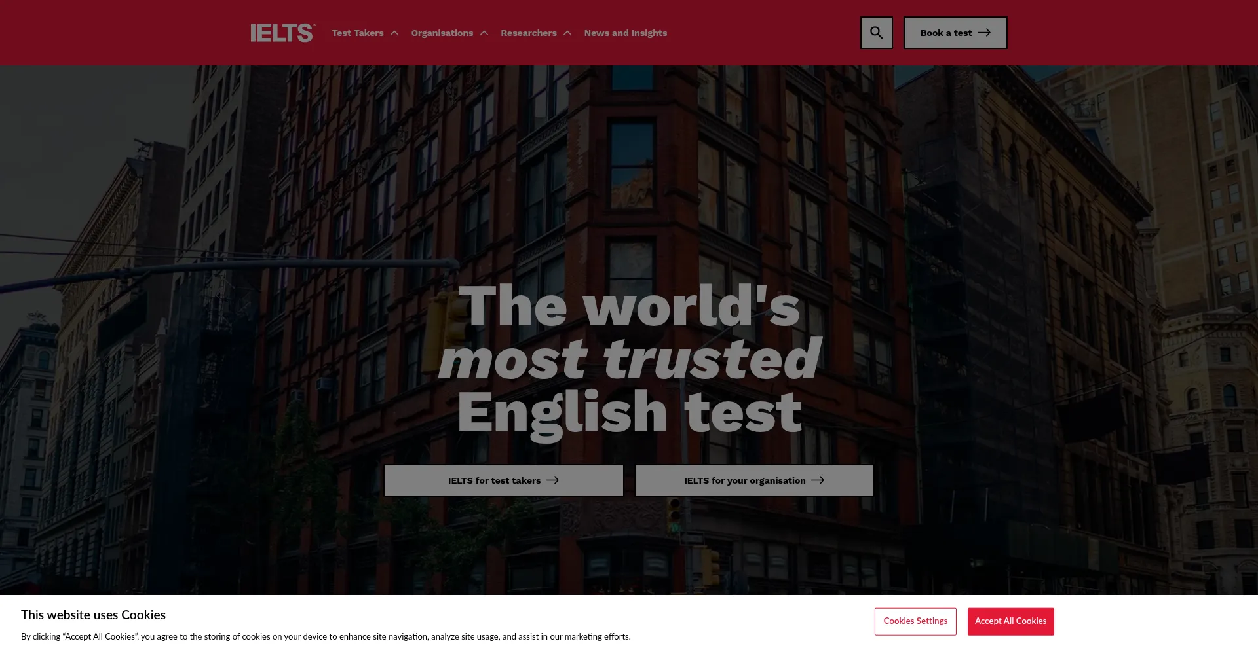Collapse the Test Takers chevron
The width and height of the screenshot is (1258, 650).
click(395, 32)
